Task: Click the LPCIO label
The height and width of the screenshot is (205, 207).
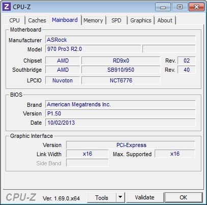Action: click(34, 80)
